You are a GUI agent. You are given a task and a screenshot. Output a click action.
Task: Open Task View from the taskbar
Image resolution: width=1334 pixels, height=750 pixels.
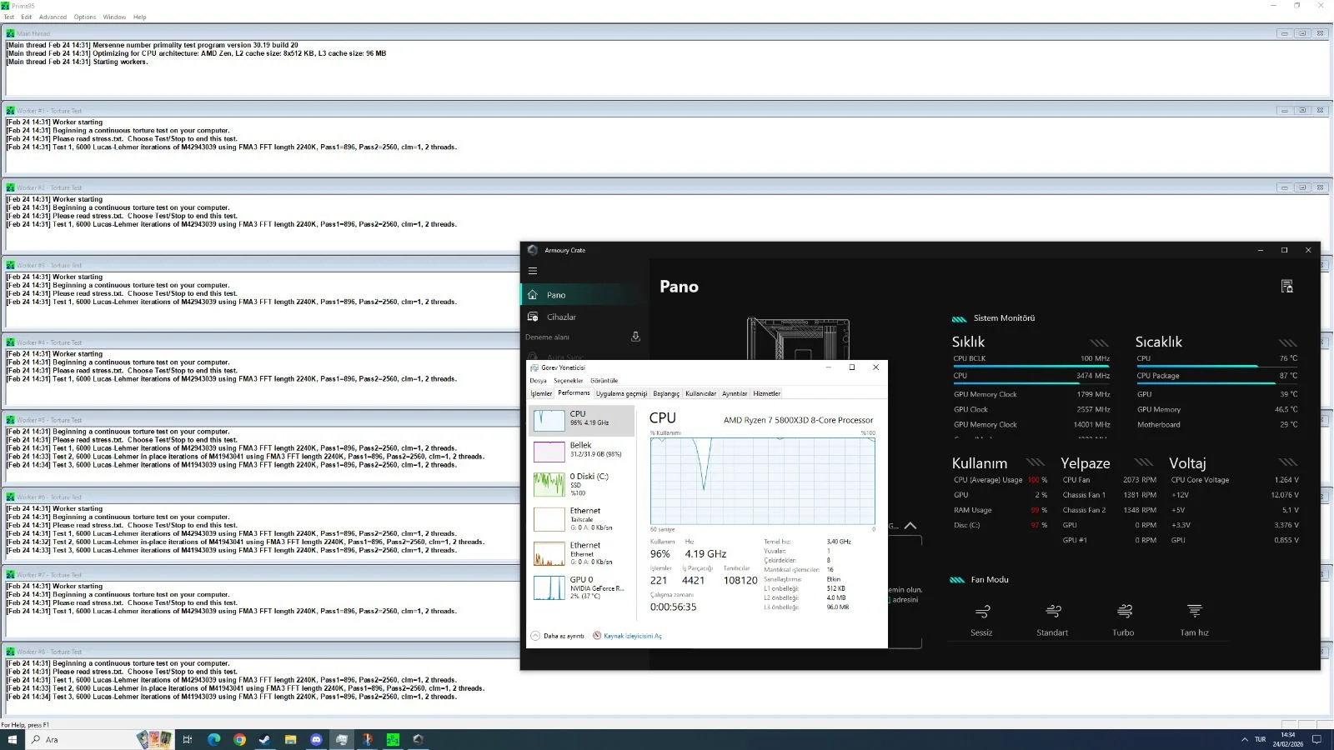pos(187,739)
